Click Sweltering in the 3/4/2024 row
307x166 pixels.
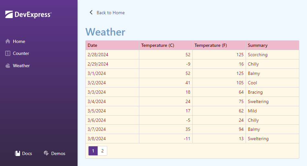(x=272, y=101)
